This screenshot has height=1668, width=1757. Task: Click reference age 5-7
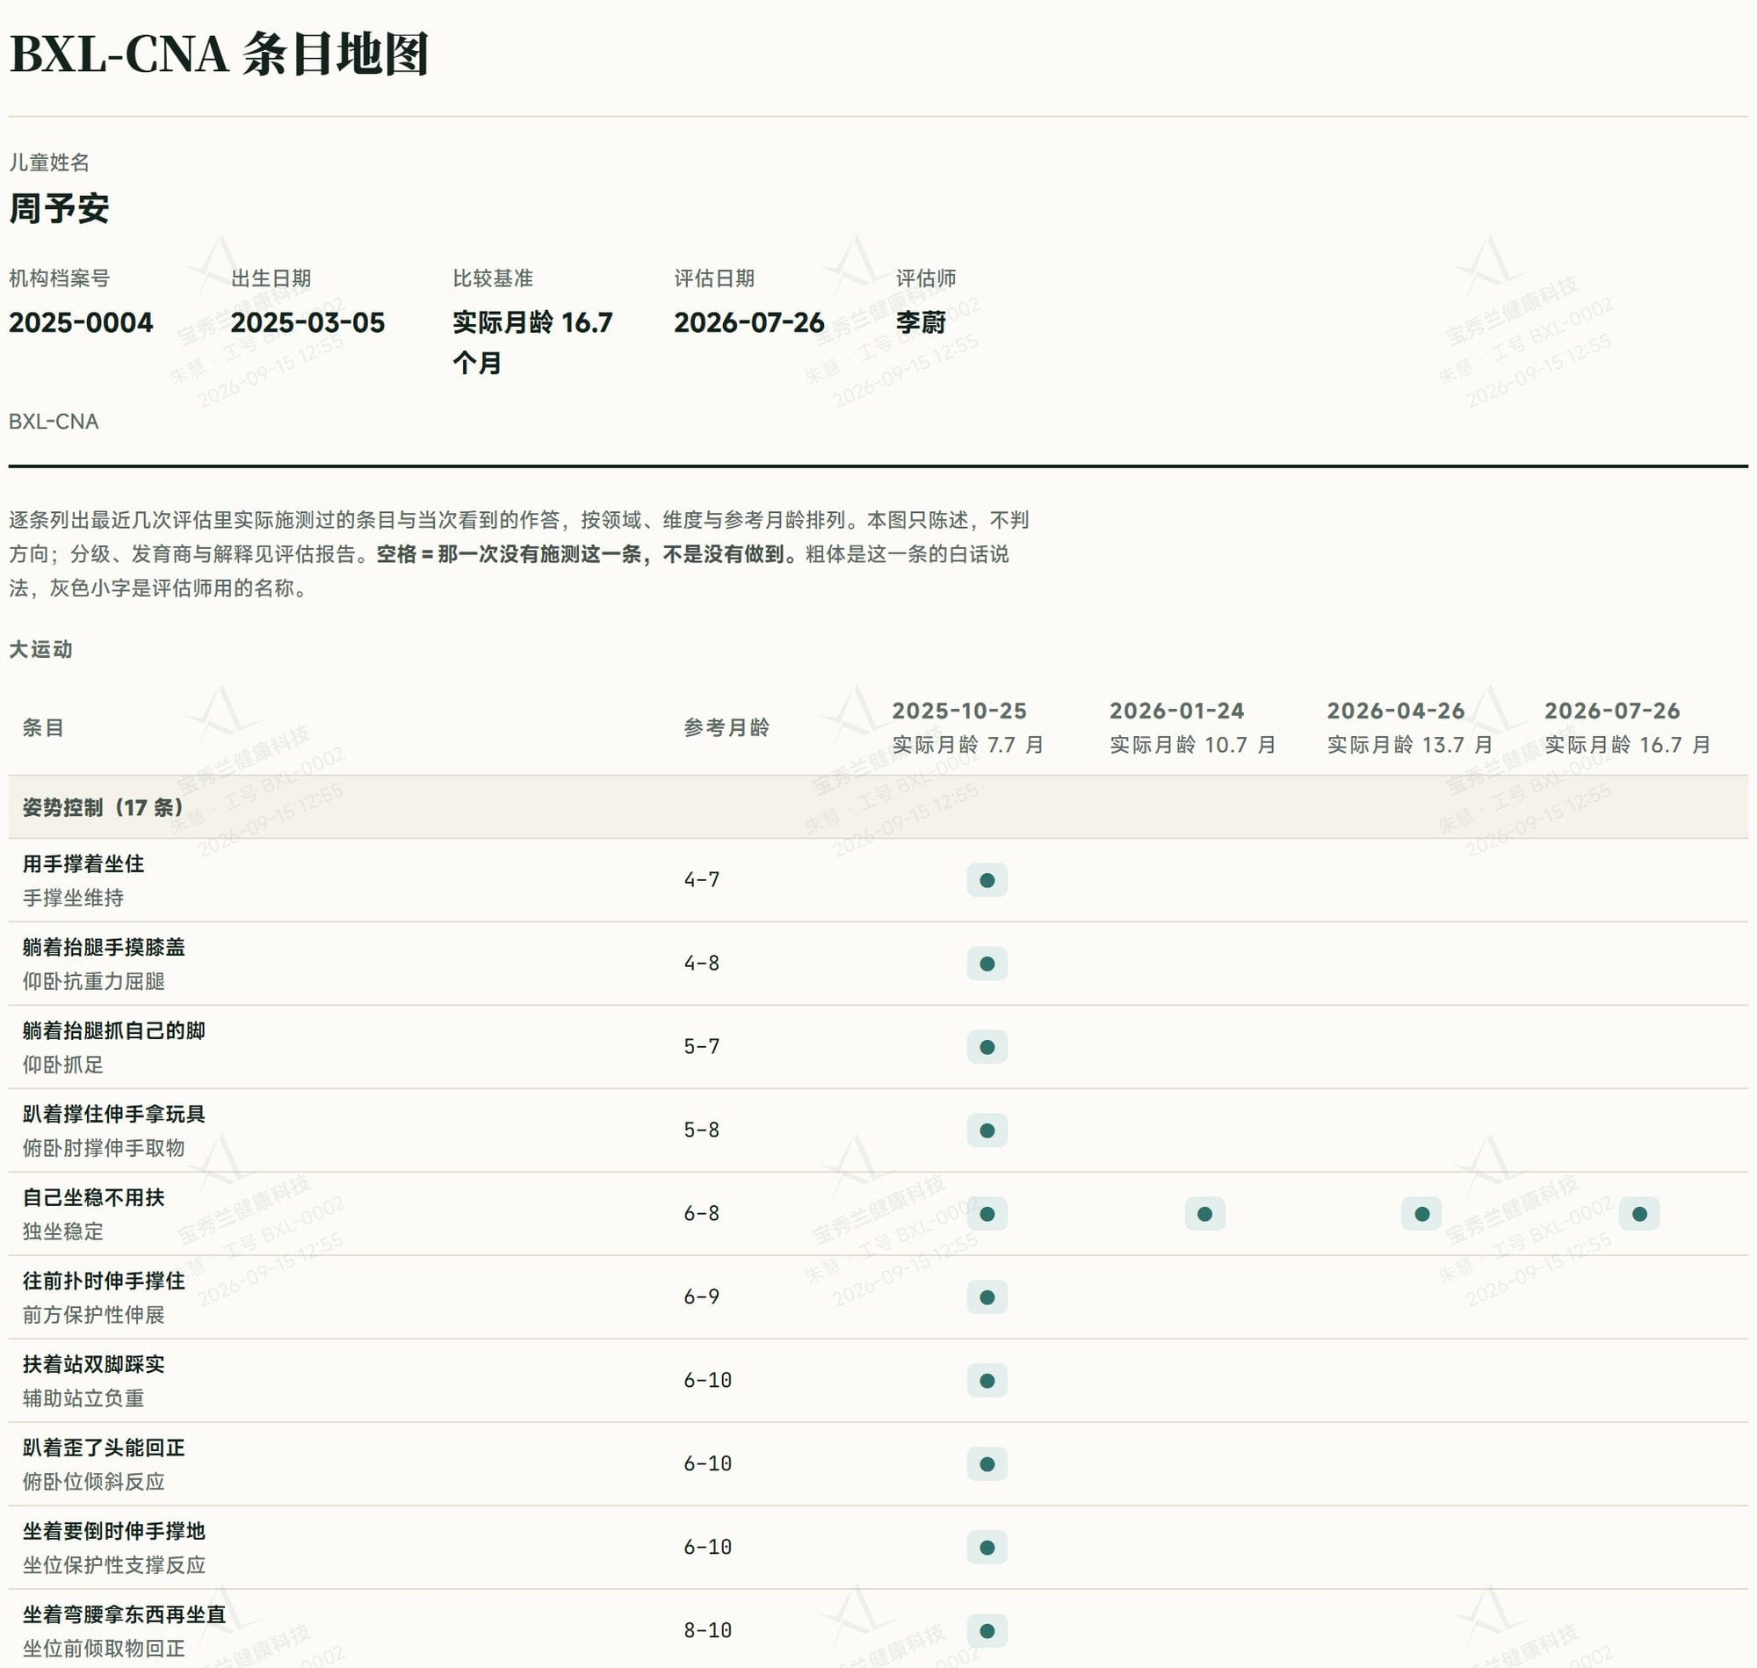tap(702, 1047)
